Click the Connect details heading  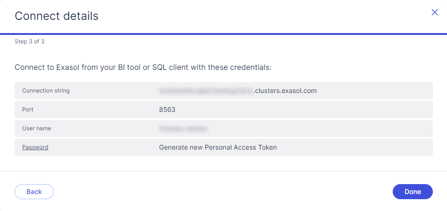(x=57, y=16)
